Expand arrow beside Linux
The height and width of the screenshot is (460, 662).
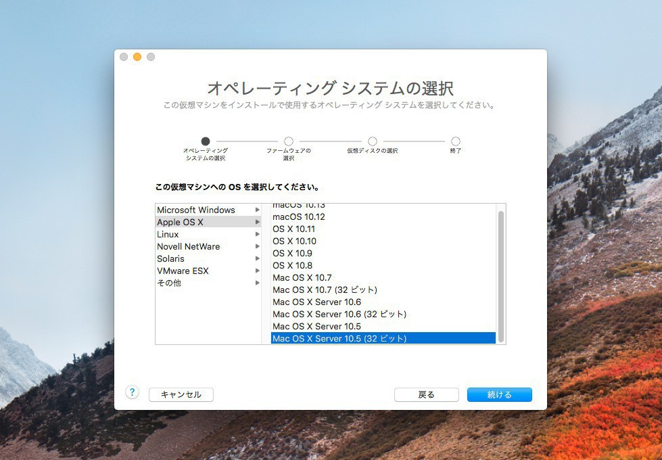coord(257,234)
